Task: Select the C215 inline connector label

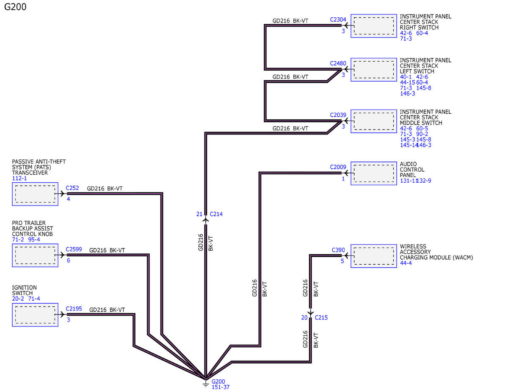Action: point(321,318)
